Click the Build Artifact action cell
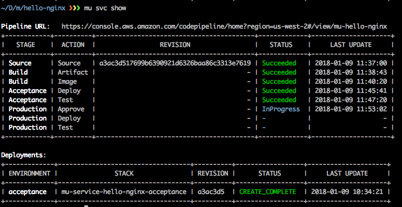This screenshot has width=402, height=207. point(73,72)
